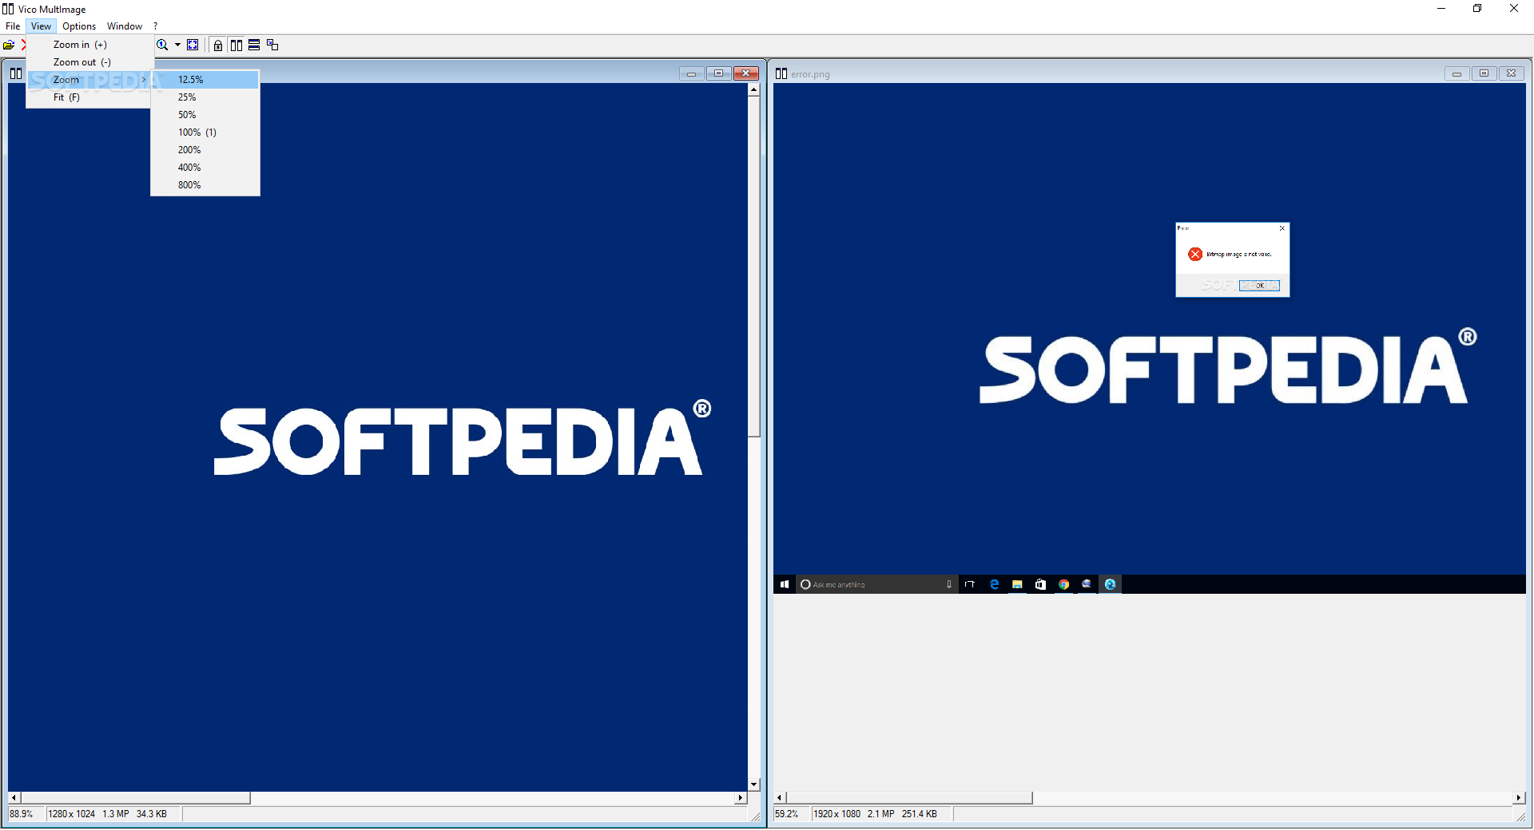Expand the Zoom submenu entry
Screen dimensions: 1534x830
tap(89, 80)
